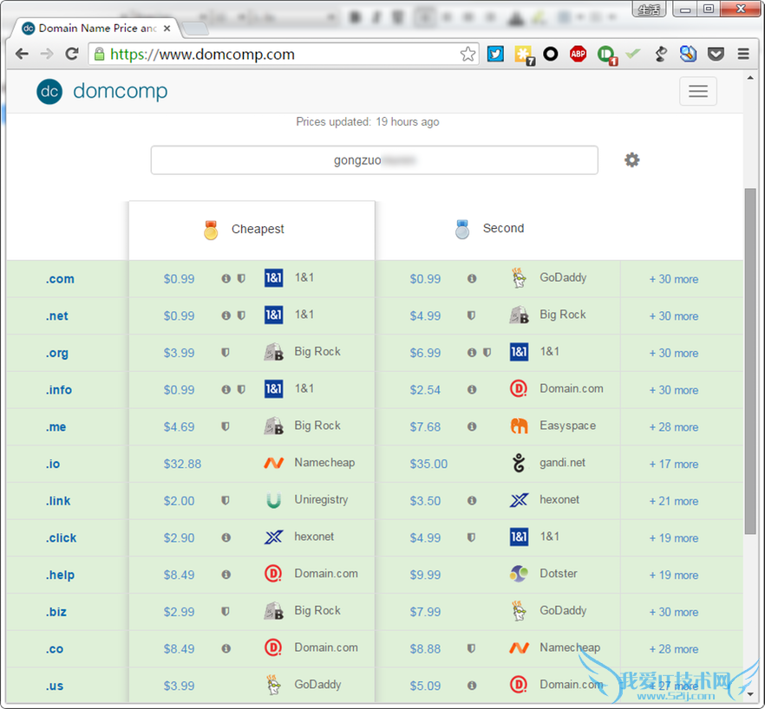Open the Chrome main menu button

[743, 54]
